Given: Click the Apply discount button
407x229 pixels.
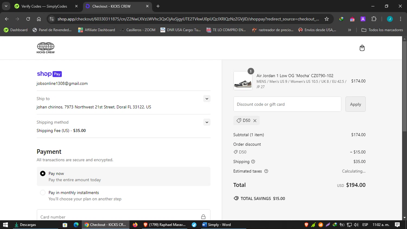Looking at the screenshot, I should point(355,104).
